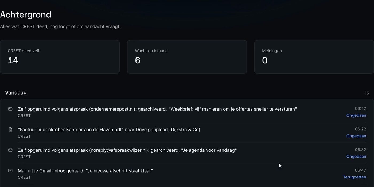
Task: Click the document icon beside the Factuur huur upload
Action: click(10, 130)
